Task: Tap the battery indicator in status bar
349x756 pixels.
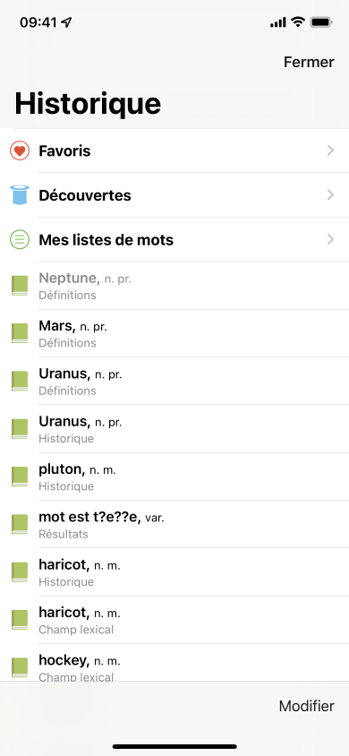Action: point(320,22)
